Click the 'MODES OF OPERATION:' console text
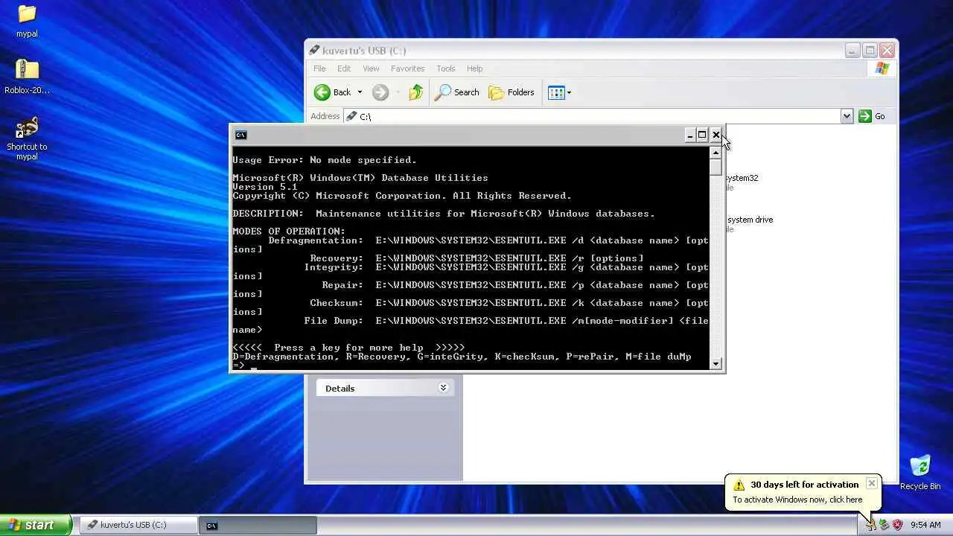This screenshot has width=953, height=536. pyautogui.click(x=289, y=232)
